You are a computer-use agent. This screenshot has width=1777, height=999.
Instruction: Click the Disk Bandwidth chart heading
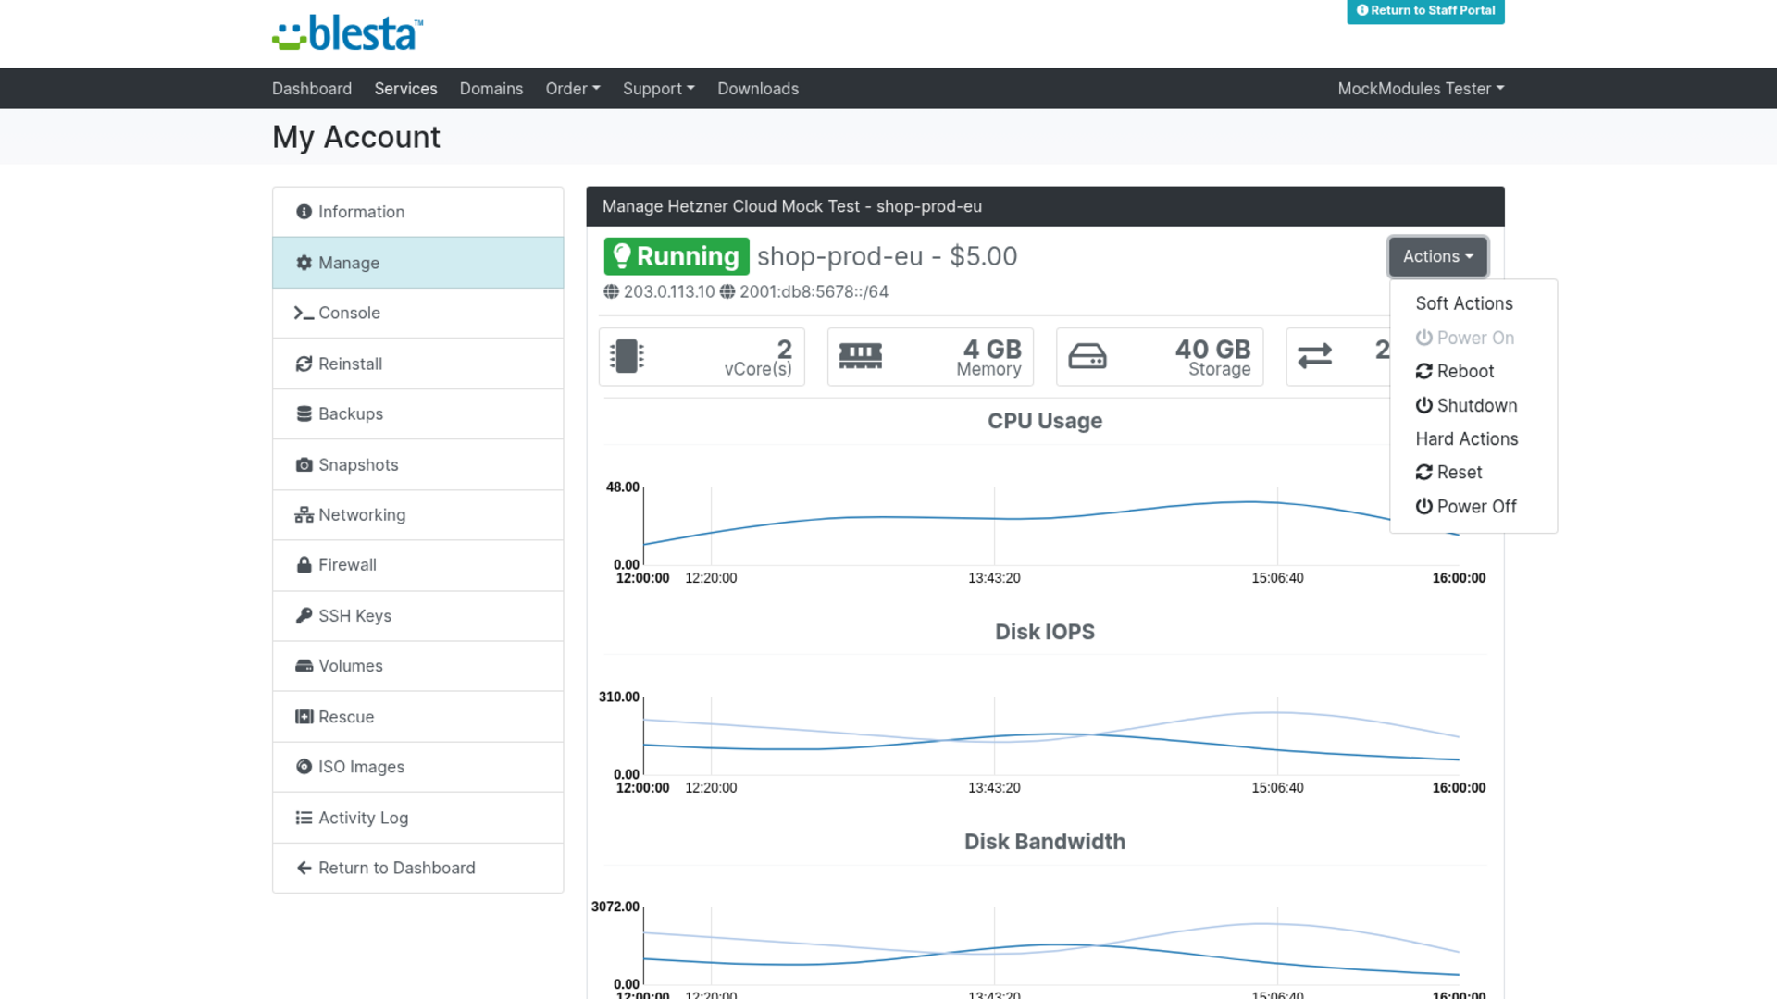[1045, 842]
